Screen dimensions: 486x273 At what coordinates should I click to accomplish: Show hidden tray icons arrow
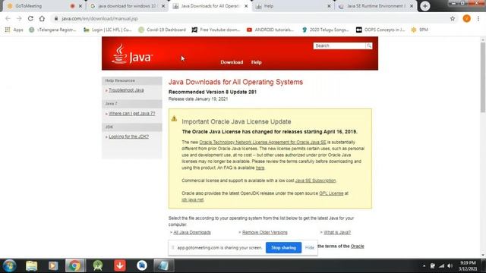(424, 266)
